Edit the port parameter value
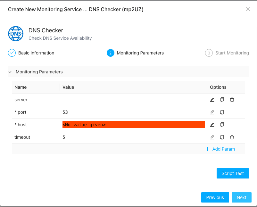 (x=212, y=112)
